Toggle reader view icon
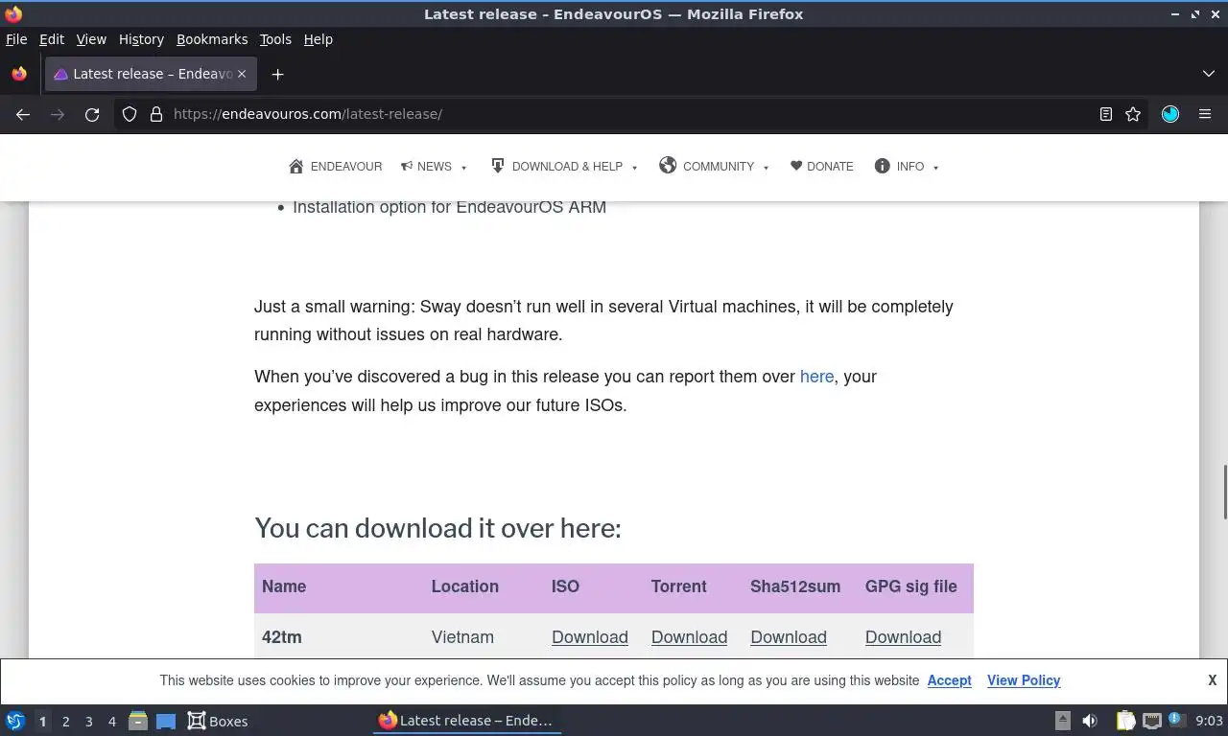Image resolution: width=1228 pixels, height=736 pixels. point(1105,114)
